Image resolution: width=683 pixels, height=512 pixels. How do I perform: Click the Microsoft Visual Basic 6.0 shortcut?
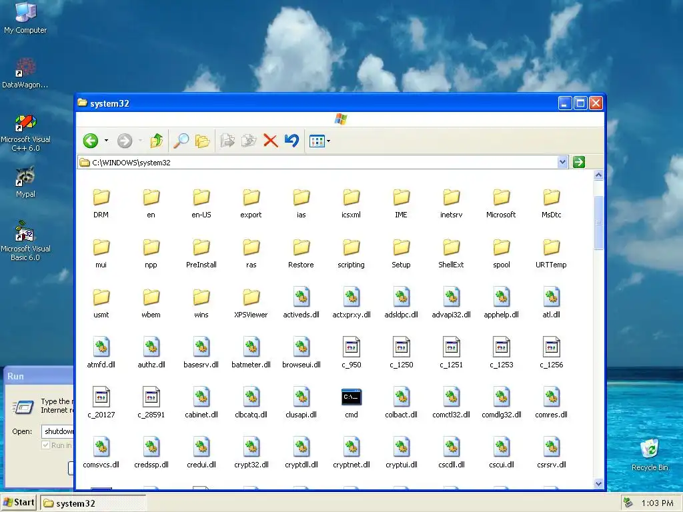pyautogui.click(x=25, y=241)
